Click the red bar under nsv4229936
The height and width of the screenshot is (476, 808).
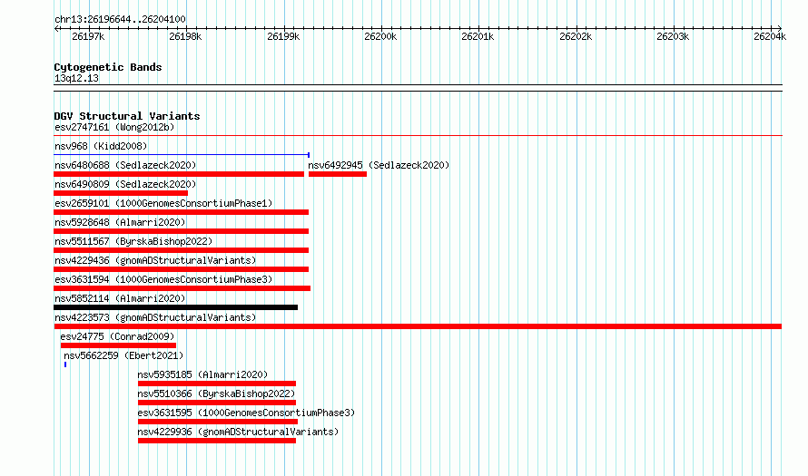pyautogui.click(x=217, y=441)
